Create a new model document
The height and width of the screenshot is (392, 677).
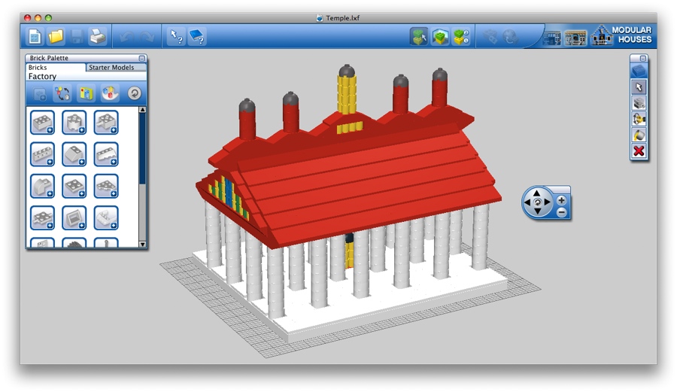(x=35, y=37)
